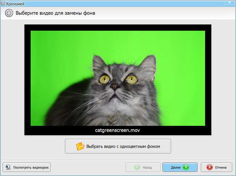Click the Назад (Back) button
Viewport: 236px width, 176px height.
click(x=143, y=167)
